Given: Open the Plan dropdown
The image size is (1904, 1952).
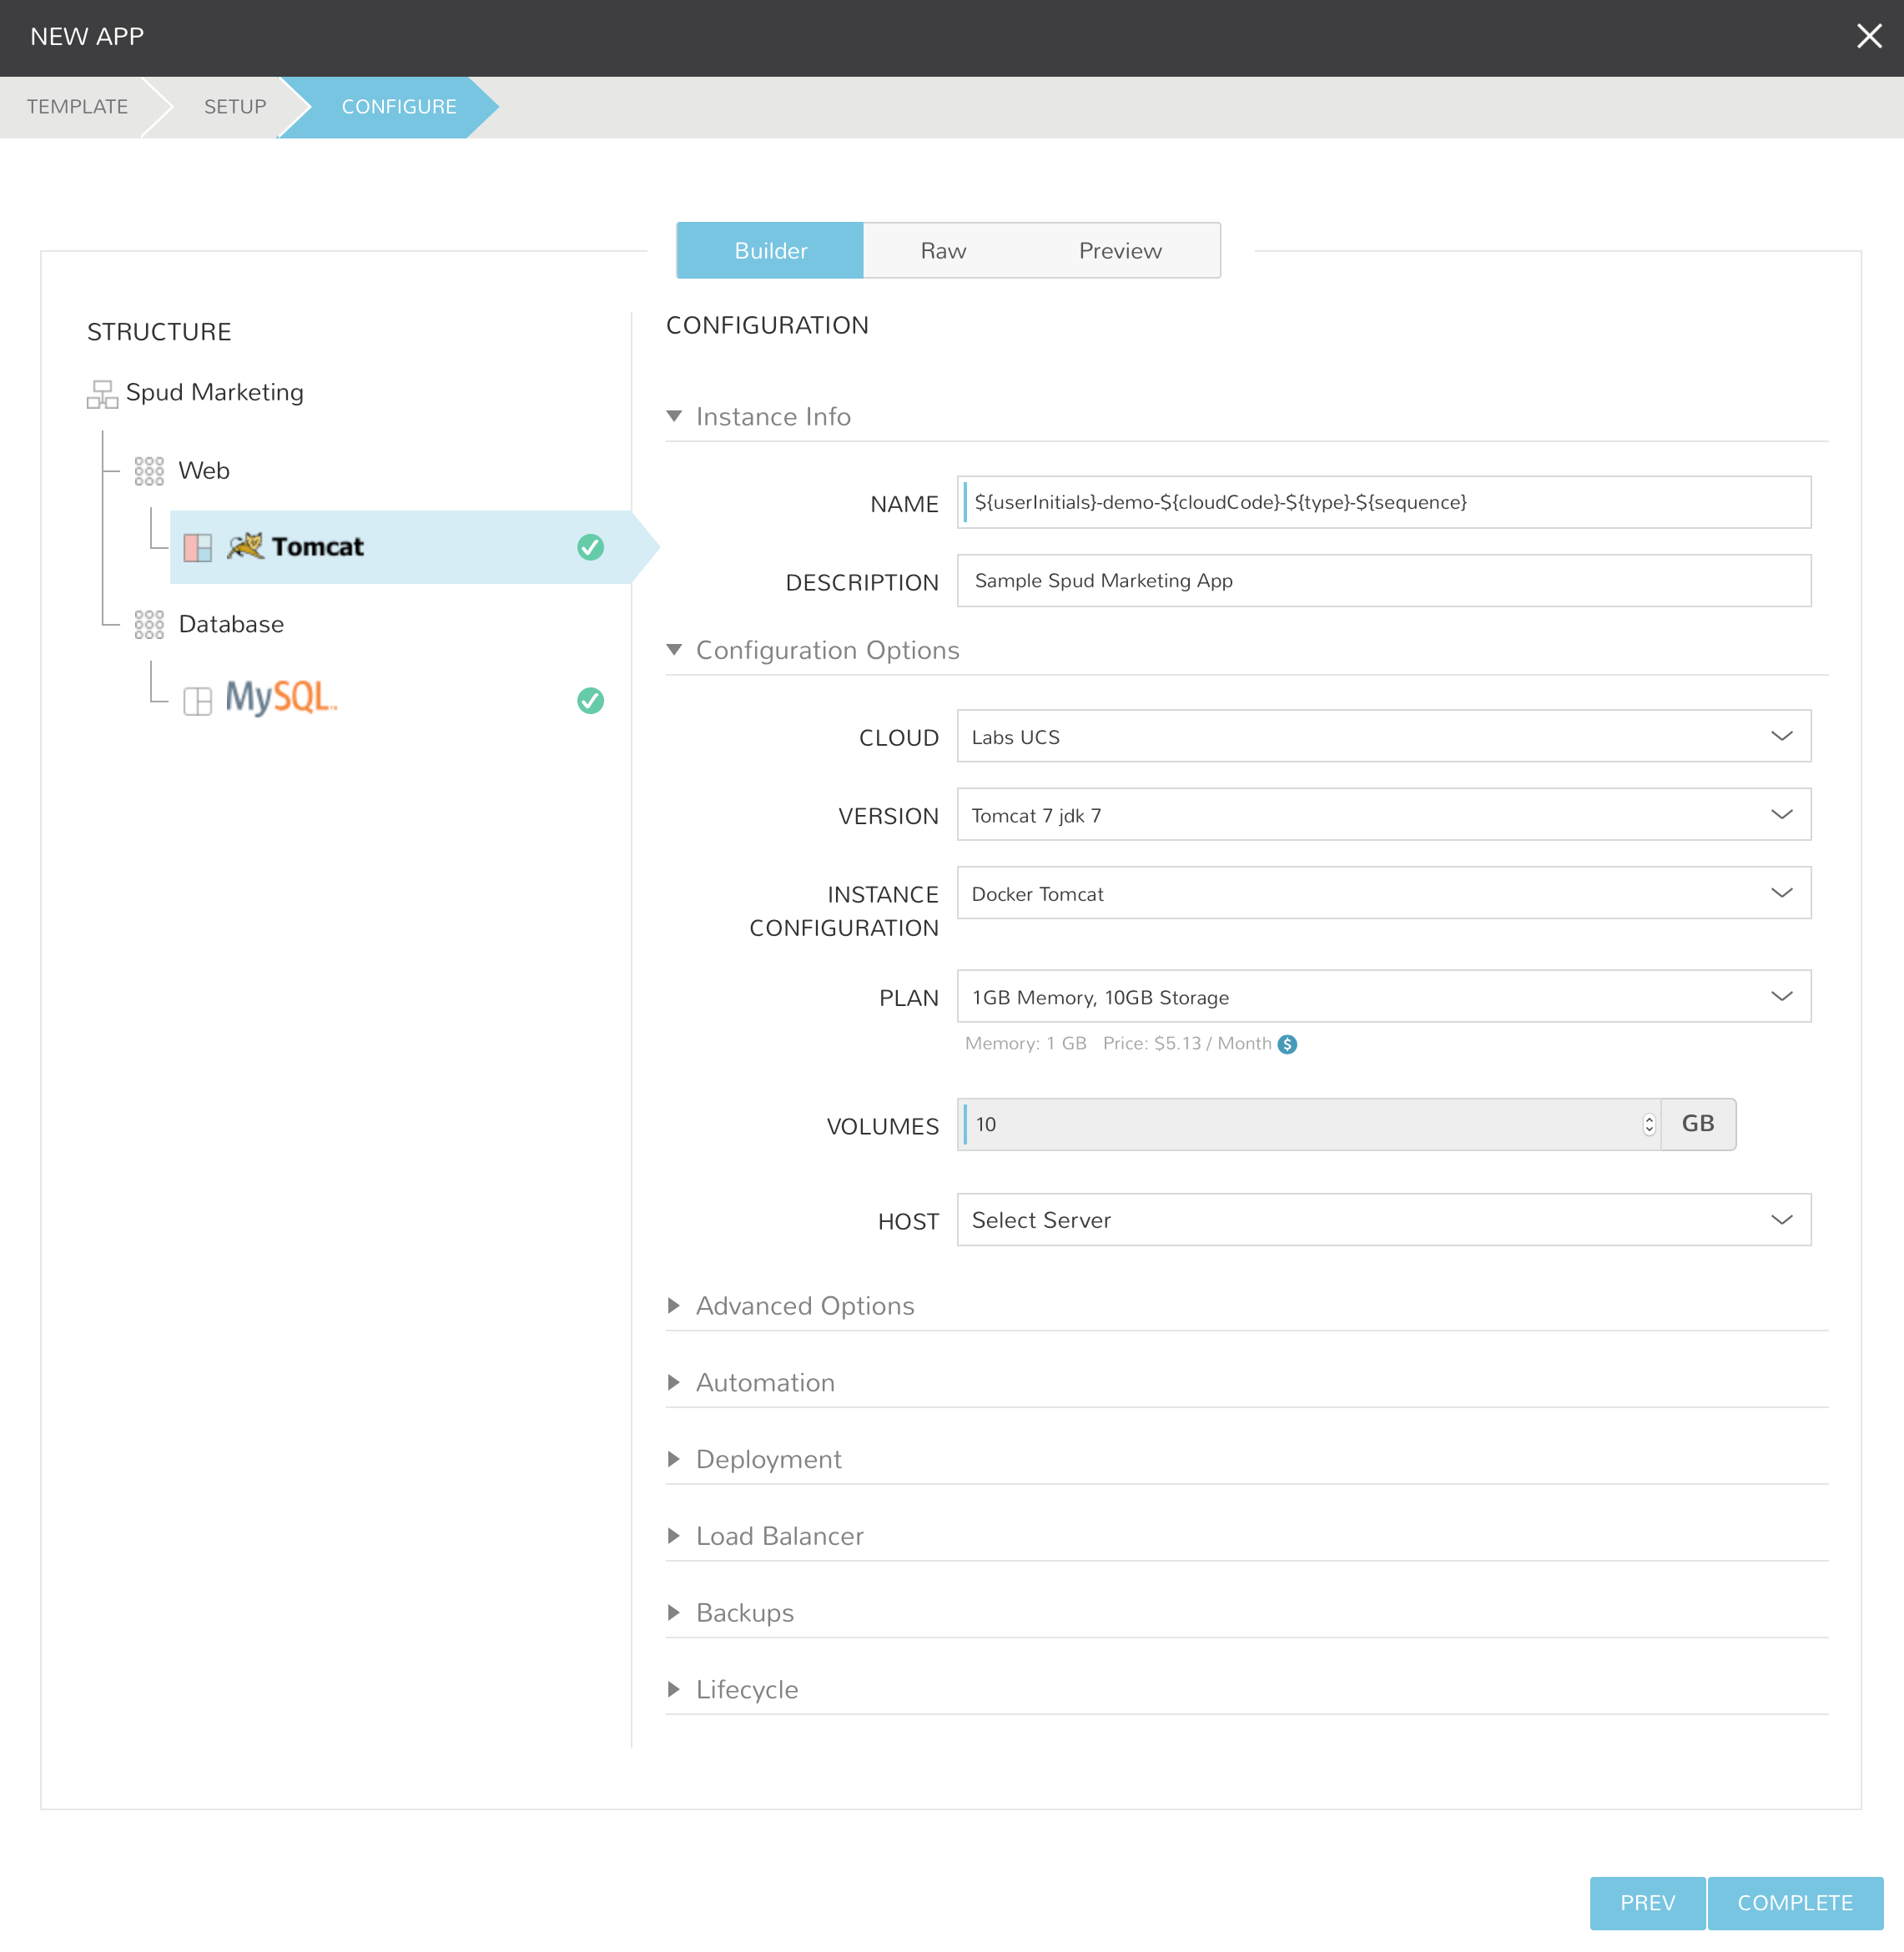Looking at the screenshot, I should (x=1383, y=997).
